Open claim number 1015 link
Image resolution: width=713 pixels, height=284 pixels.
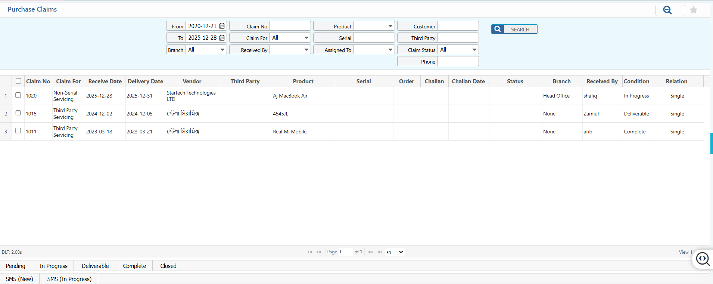coord(31,114)
